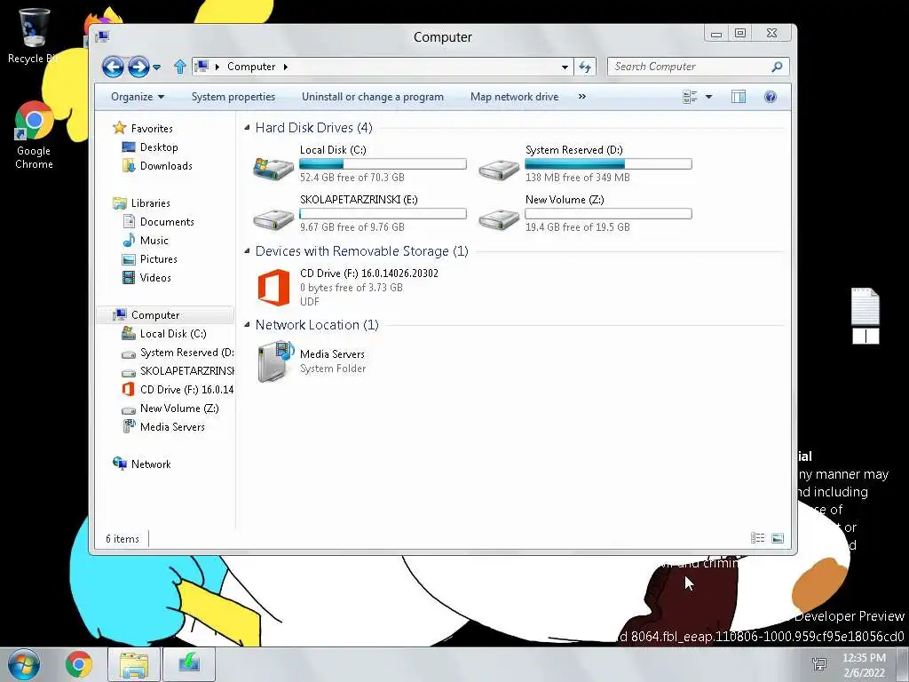Collapse the Network Location group
Viewport: 909px width, 682px height.
tap(248, 325)
